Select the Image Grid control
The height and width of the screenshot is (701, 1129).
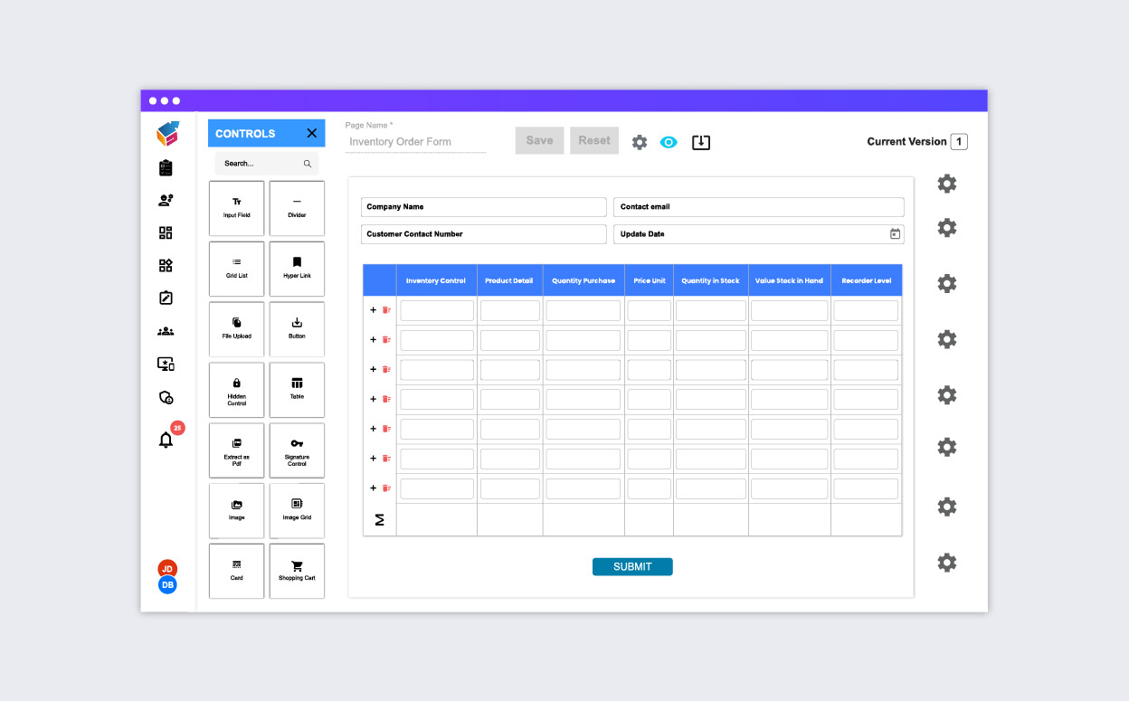point(297,510)
